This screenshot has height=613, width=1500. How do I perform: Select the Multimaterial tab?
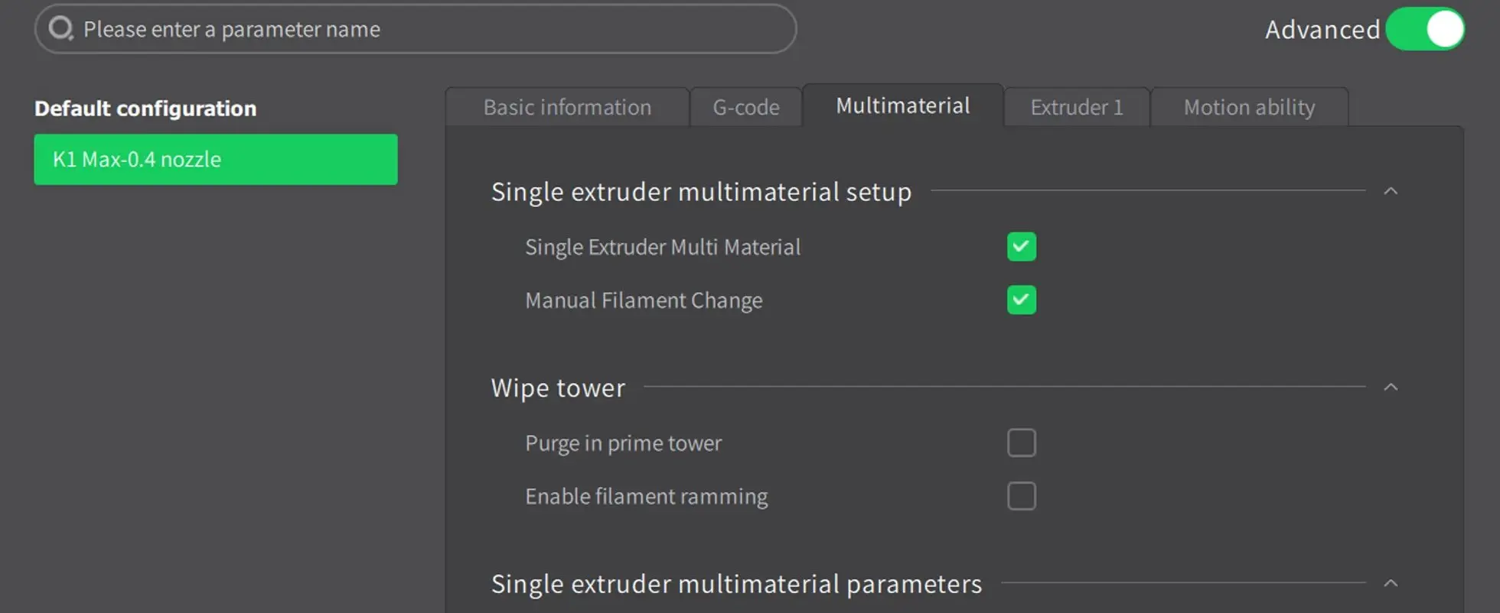click(x=902, y=105)
